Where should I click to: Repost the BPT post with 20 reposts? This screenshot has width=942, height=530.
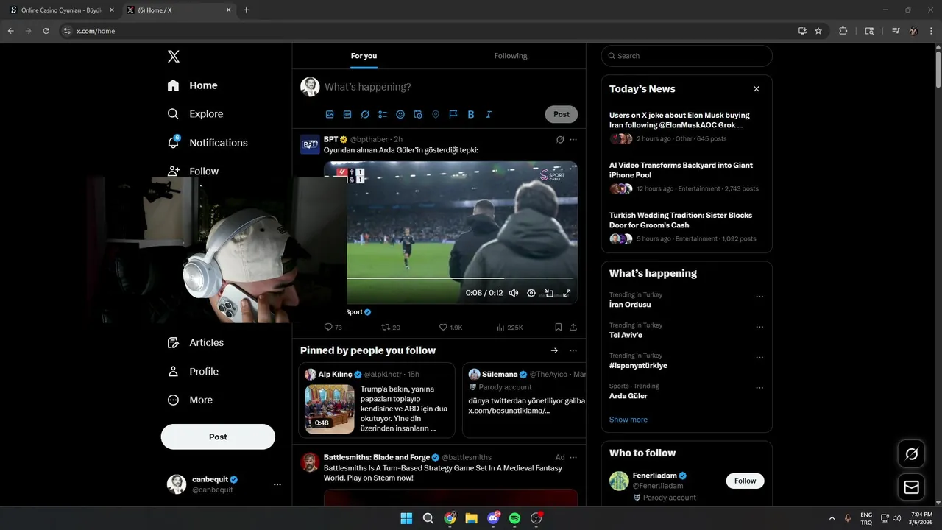point(391,327)
